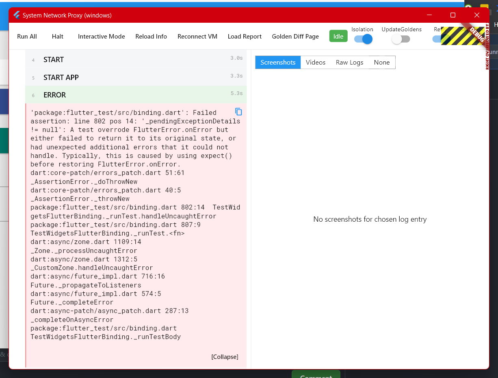Click the Flutter logo in the title bar
The image size is (498, 378).
[16, 15]
